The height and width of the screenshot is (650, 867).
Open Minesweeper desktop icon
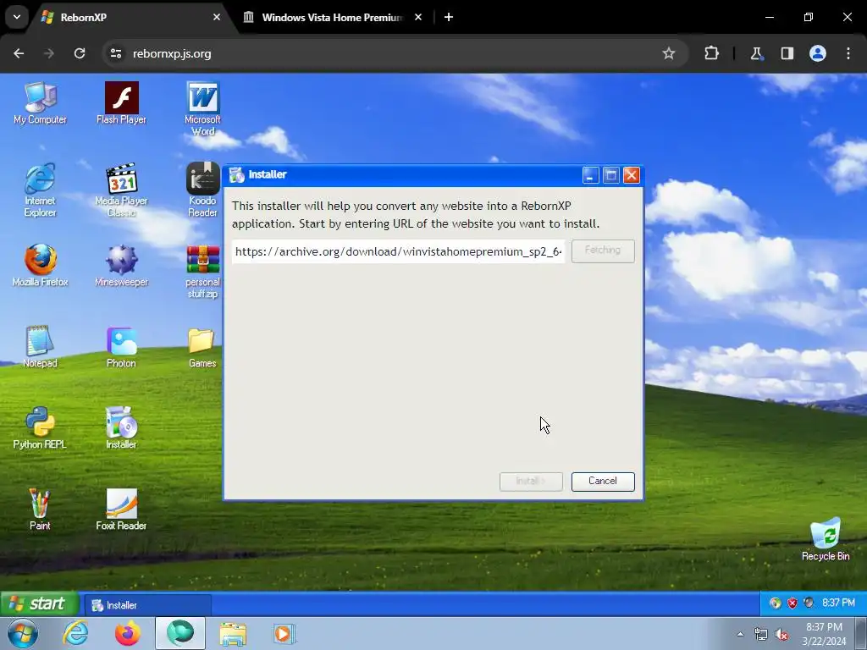point(121,266)
